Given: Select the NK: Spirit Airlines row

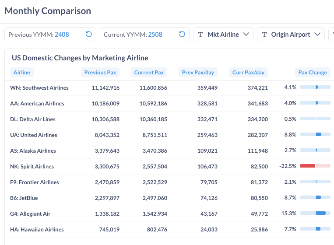Looking at the screenshot, I should click(169, 166).
